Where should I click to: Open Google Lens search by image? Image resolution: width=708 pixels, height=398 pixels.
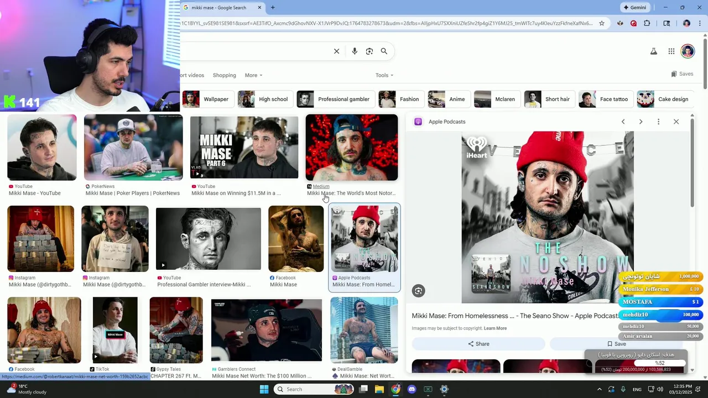(369, 51)
